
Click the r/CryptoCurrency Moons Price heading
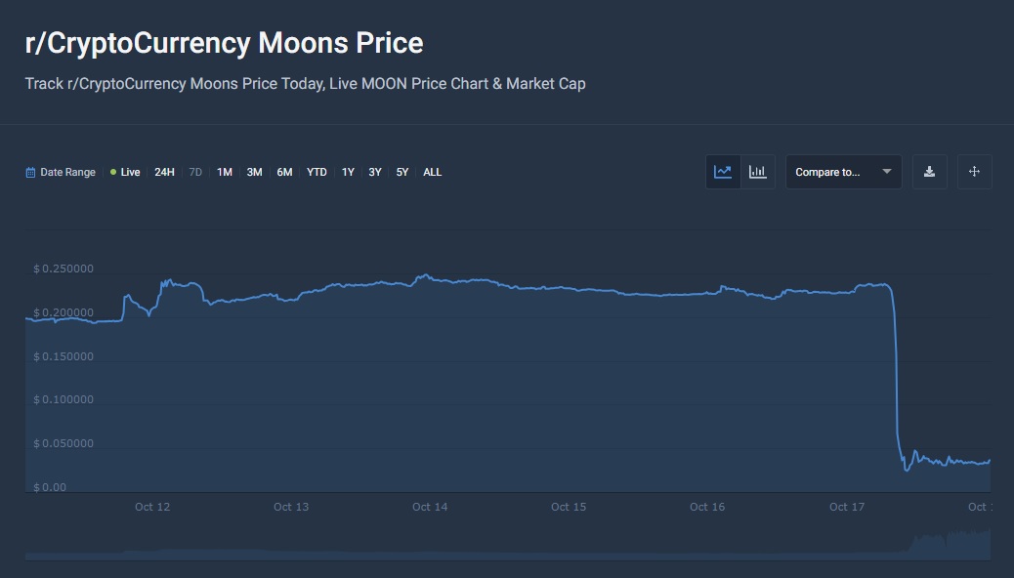[224, 42]
